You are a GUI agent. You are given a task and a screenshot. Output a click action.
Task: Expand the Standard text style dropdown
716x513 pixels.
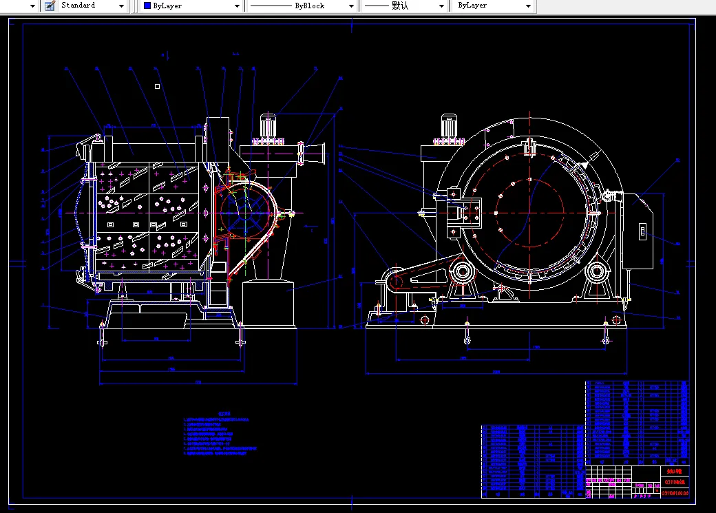pyautogui.click(x=121, y=6)
